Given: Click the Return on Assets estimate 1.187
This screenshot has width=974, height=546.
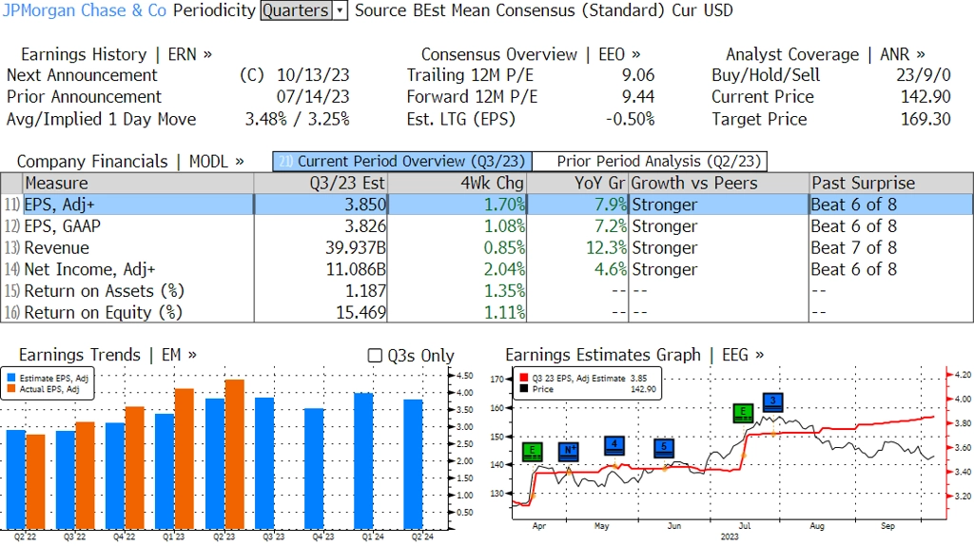Looking at the screenshot, I should pos(365,291).
